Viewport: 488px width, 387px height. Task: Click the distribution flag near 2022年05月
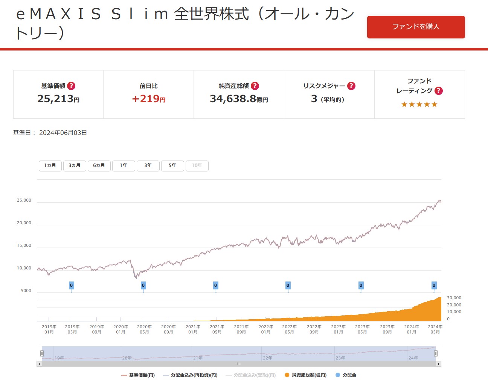point(288,286)
